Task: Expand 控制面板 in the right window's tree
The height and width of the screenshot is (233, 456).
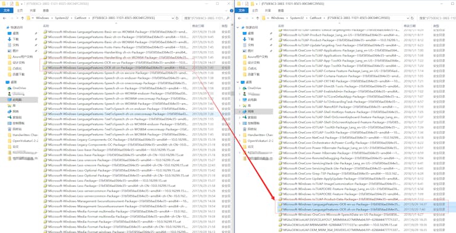Action: [x=240, y=123]
